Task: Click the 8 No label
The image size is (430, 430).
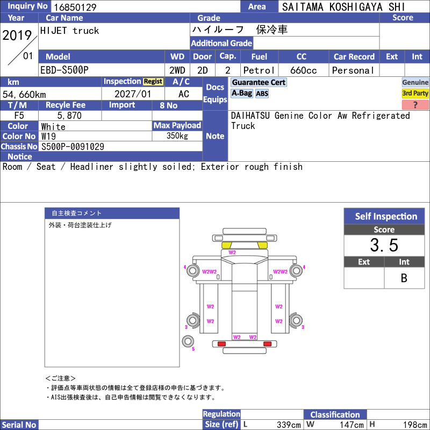Action: pyautogui.click(x=168, y=105)
